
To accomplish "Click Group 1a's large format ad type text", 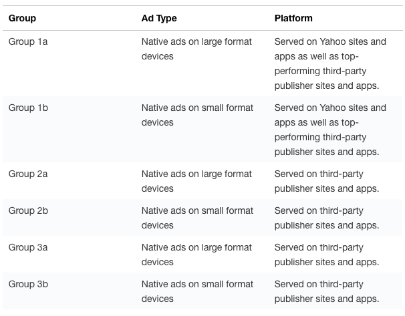I will click(x=196, y=49).
